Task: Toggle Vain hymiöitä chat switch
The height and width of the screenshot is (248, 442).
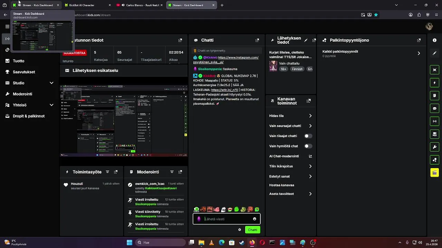Action: pos(308,146)
